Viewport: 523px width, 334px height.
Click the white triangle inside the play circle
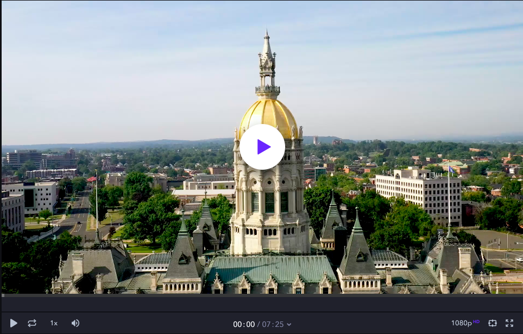click(263, 147)
